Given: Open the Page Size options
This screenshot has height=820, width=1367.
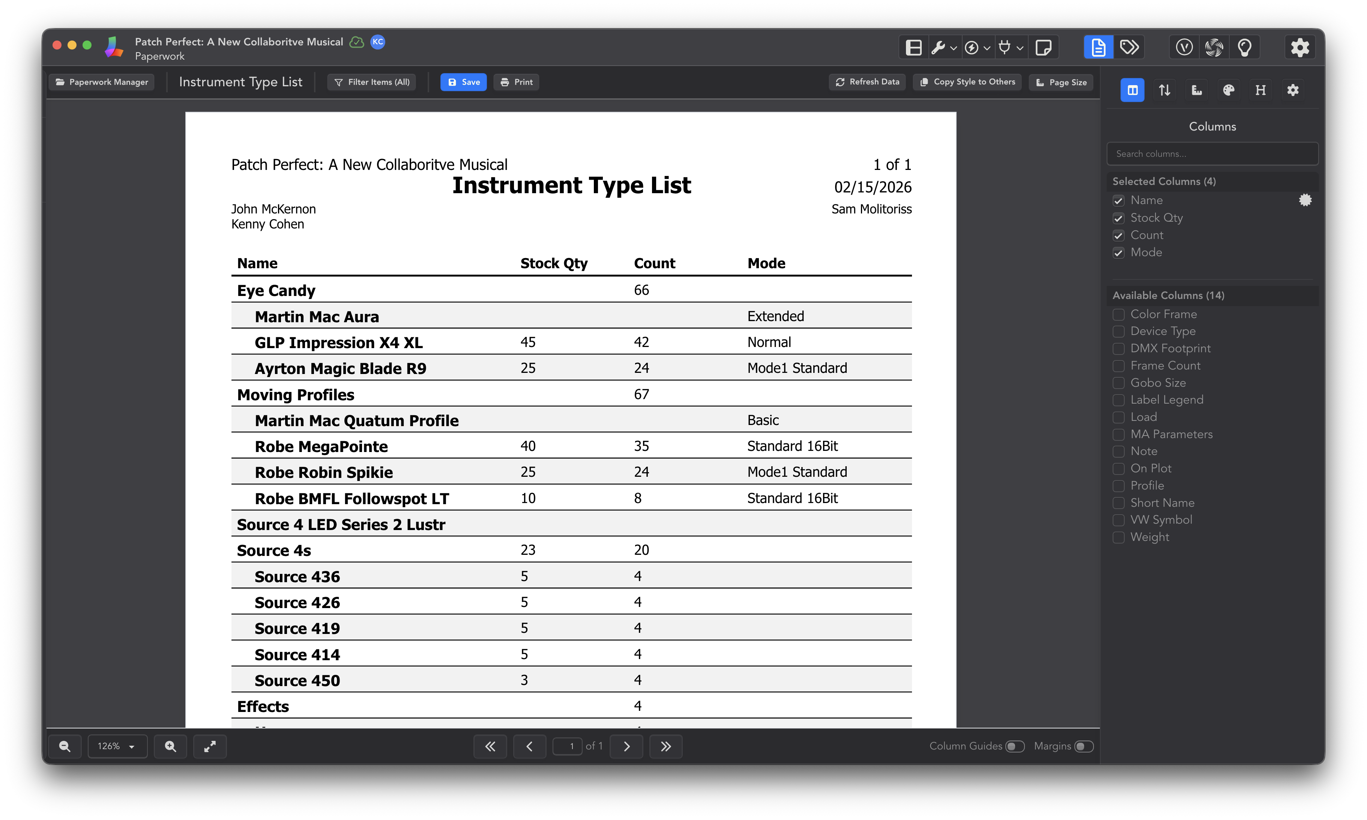Looking at the screenshot, I should [1061, 82].
